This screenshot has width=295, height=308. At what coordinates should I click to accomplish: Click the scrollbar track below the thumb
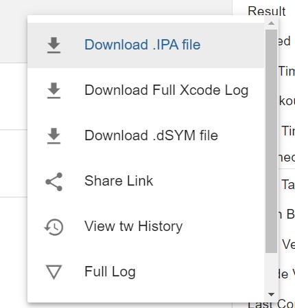[x=271, y=272]
